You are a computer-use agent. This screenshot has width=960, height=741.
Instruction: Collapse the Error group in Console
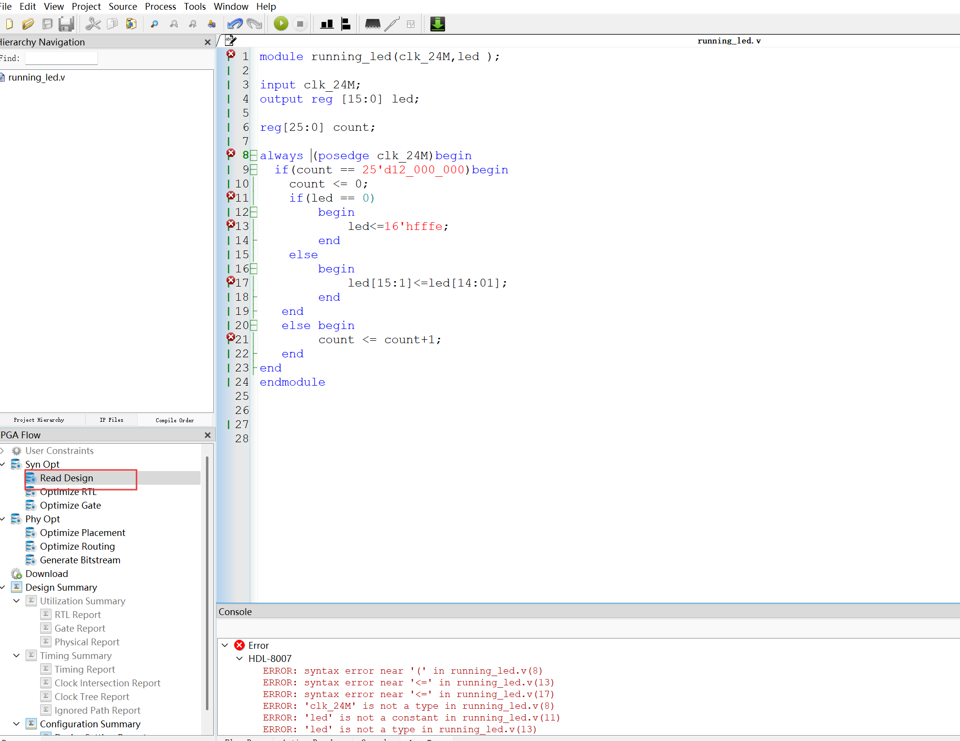225,645
